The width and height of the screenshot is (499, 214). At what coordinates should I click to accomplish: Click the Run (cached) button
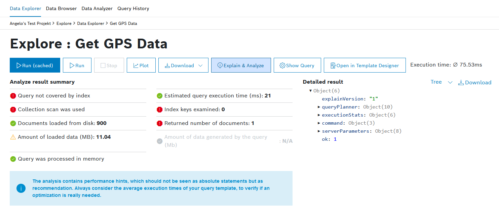click(x=35, y=65)
